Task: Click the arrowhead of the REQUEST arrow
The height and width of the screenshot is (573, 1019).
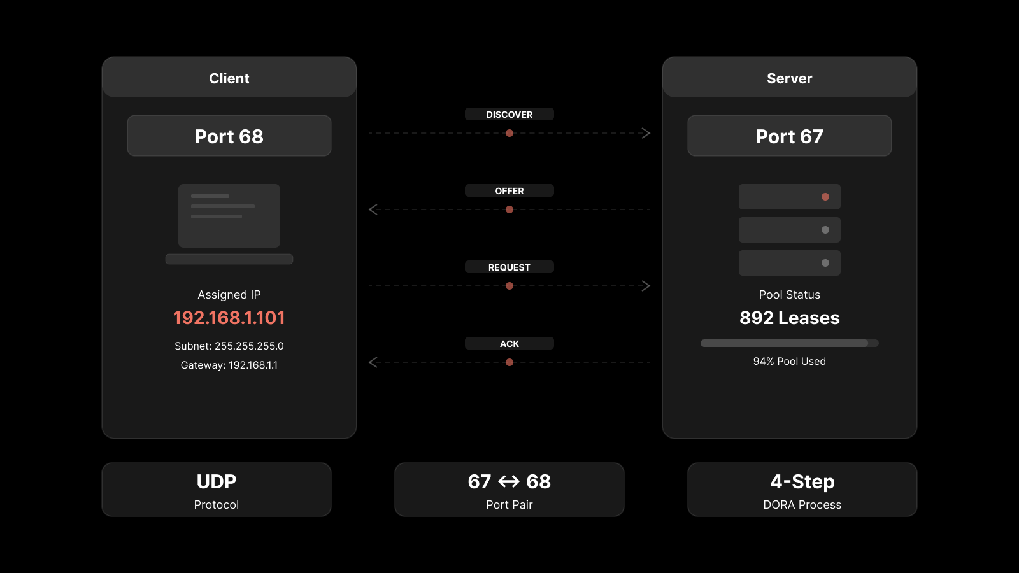Action: point(646,286)
